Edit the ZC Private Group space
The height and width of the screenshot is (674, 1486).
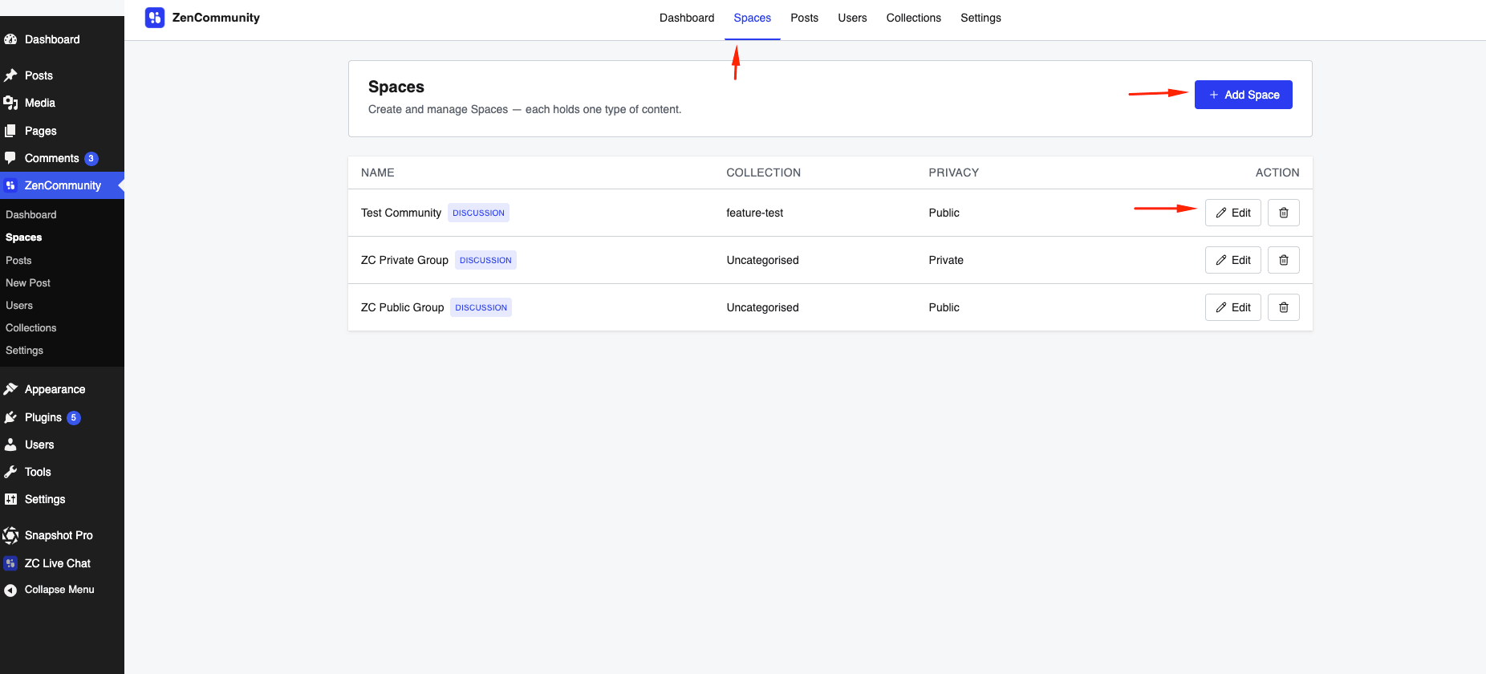click(x=1232, y=260)
